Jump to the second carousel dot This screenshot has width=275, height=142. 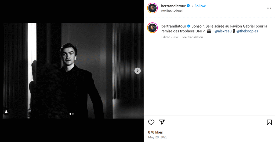click(x=73, y=114)
